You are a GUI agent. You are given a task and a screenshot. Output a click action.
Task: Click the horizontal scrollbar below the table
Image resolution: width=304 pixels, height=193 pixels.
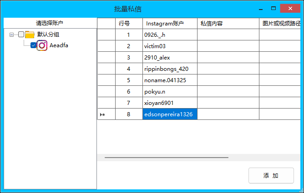coord(166,158)
